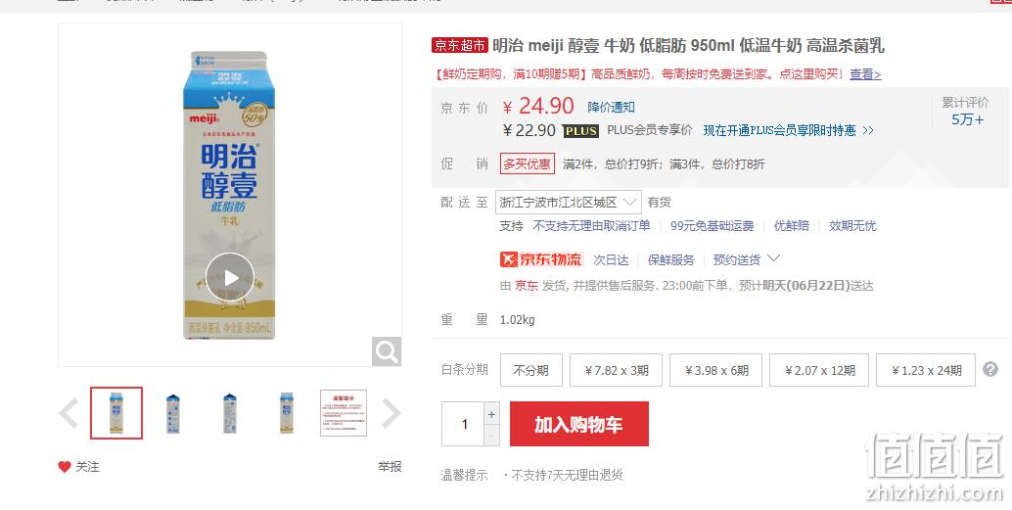Choose the ¥1.23 x 24期 installment plan
1012x510 pixels.
point(926,370)
